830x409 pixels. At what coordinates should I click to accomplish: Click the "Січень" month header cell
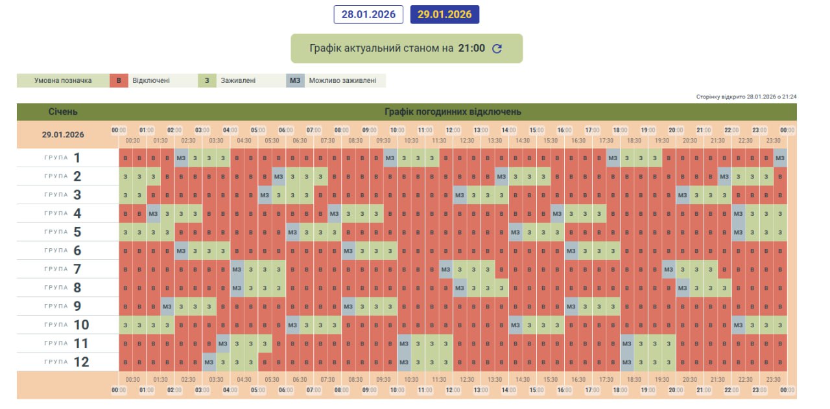tap(63, 112)
